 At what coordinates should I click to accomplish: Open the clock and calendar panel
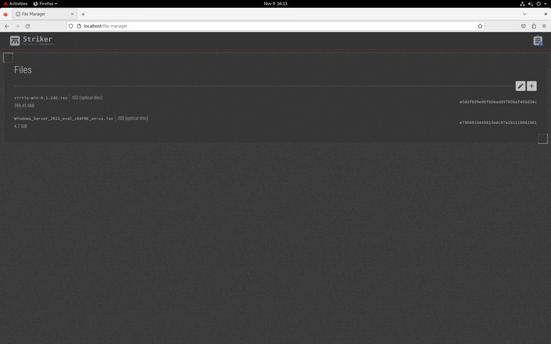[x=275, y=4]
